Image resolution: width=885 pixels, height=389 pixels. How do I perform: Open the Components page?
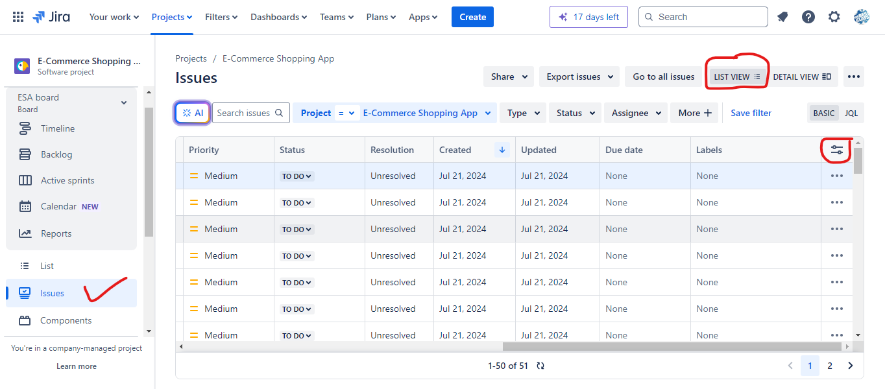tap(66, 320)
